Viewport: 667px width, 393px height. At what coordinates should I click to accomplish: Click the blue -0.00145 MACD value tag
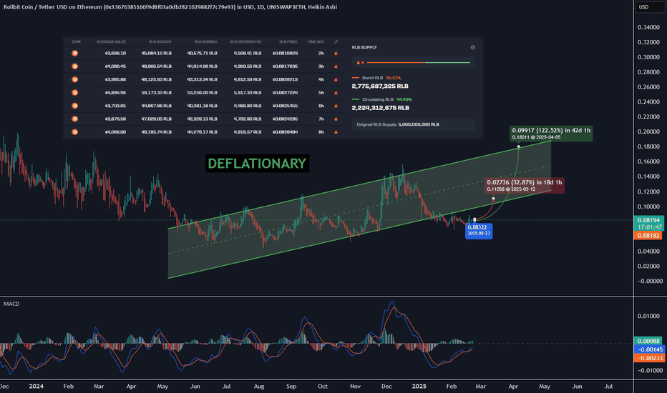coord(648,349)
